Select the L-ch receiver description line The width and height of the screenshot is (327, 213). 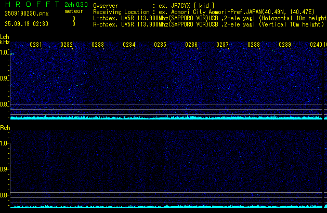[x=208, y=18]
